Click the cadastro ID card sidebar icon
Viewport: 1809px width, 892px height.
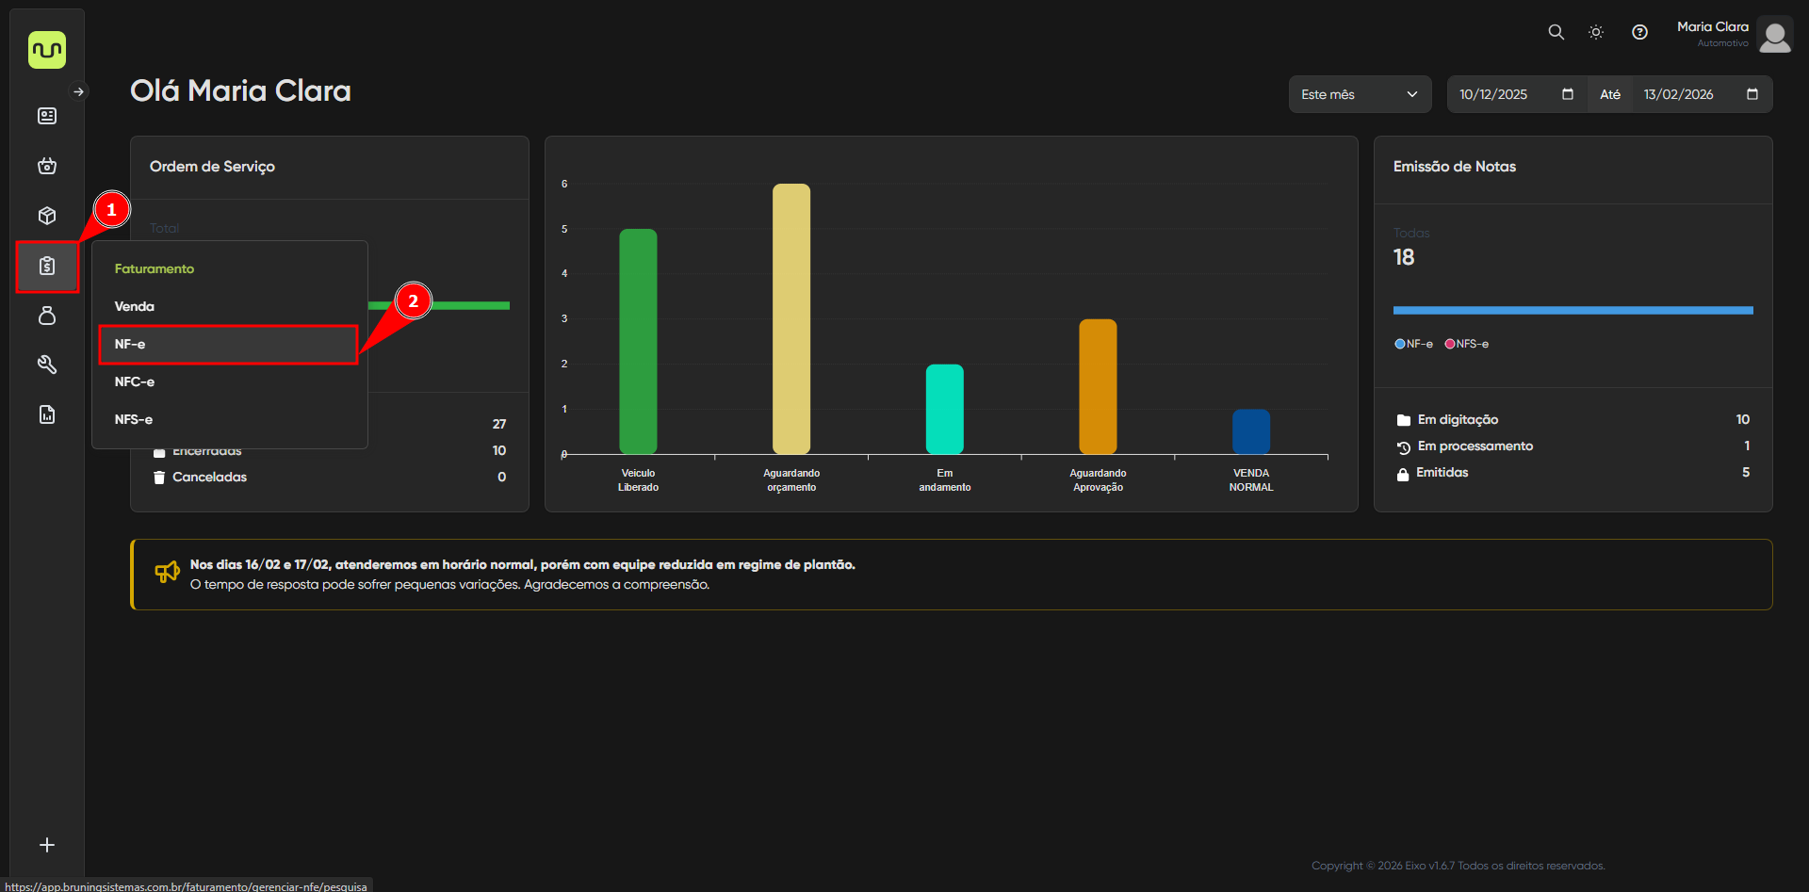[47, 116]
